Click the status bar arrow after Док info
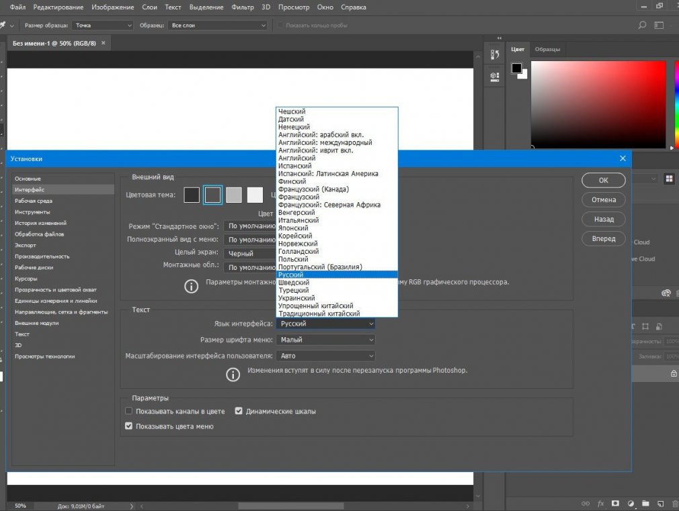 [x=132, y=506]
